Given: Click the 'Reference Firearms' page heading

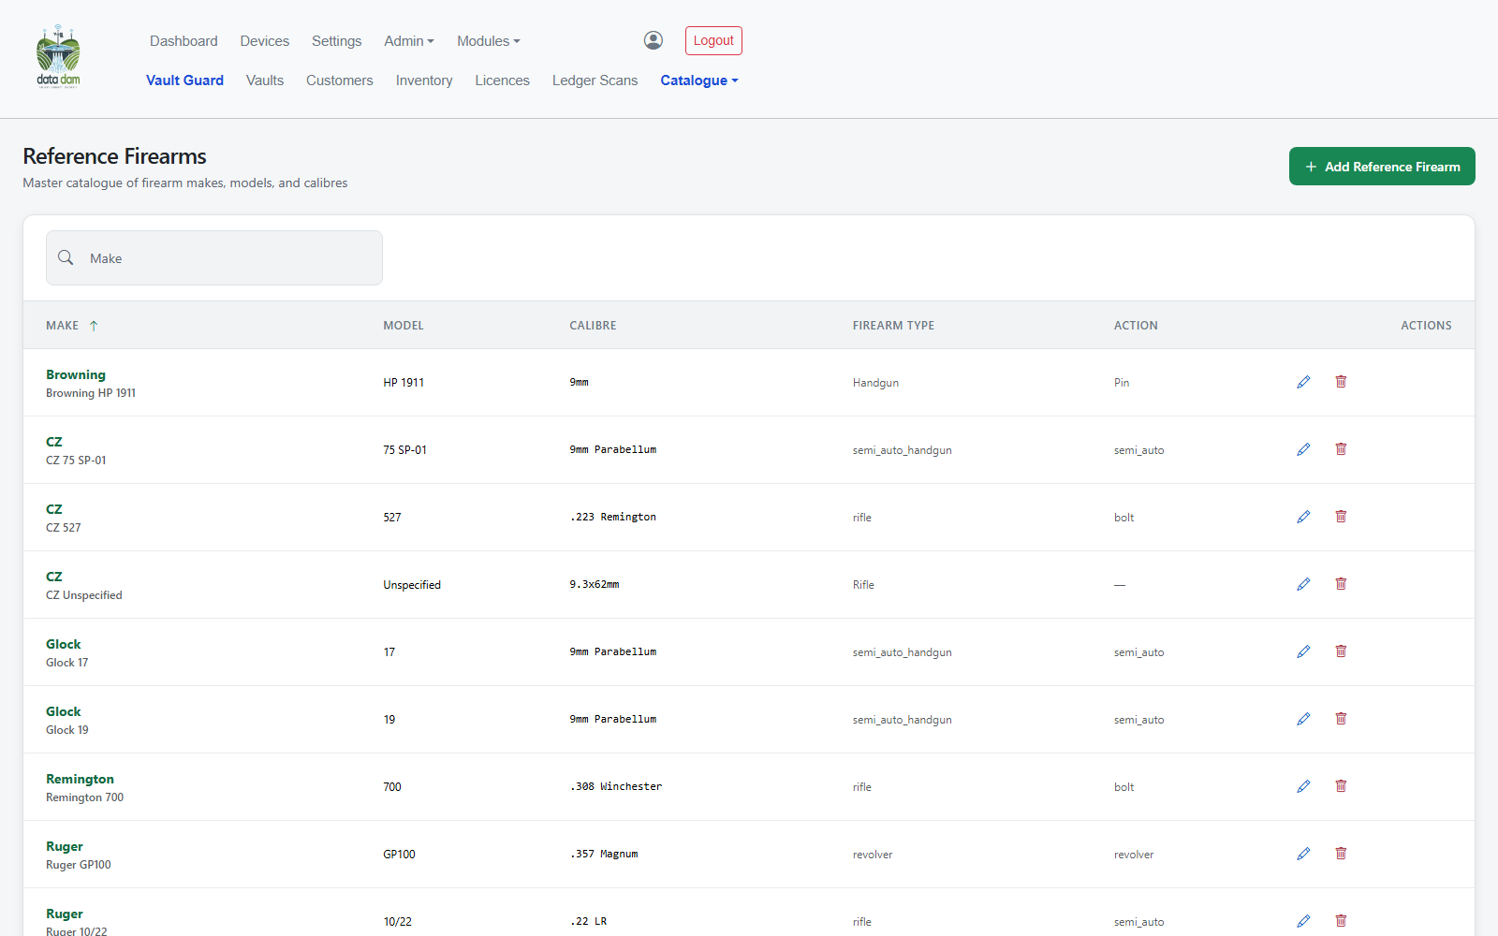Looking at the screenshot, I should tap(114, 156).
